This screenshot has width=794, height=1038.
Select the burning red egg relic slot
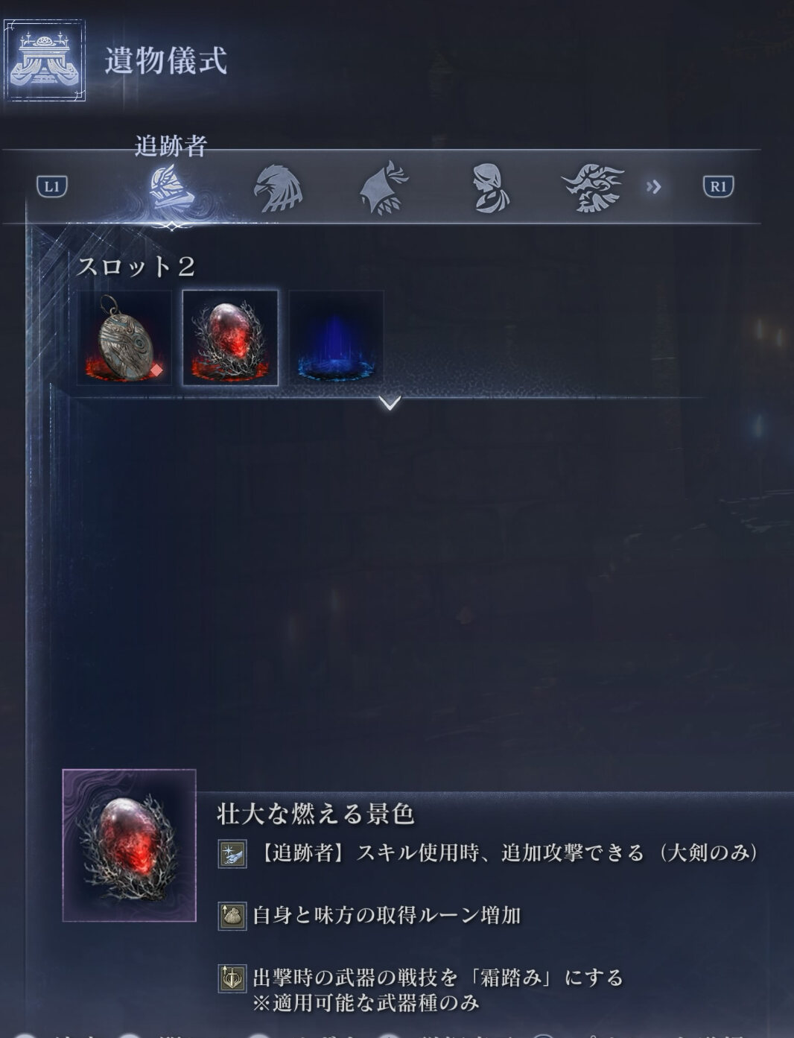coord(230,338)
